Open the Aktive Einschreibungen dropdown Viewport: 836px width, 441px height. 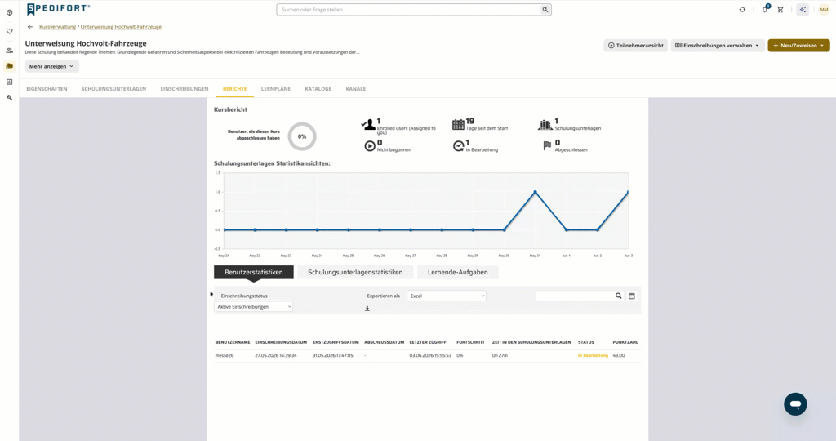tap(253, 306)
